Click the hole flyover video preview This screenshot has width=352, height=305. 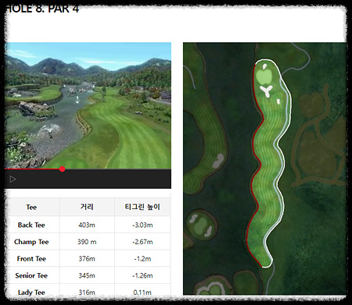coord(88,105)
